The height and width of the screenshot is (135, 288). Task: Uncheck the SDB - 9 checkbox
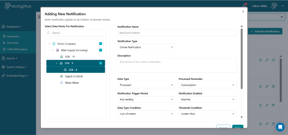point(101,63)
